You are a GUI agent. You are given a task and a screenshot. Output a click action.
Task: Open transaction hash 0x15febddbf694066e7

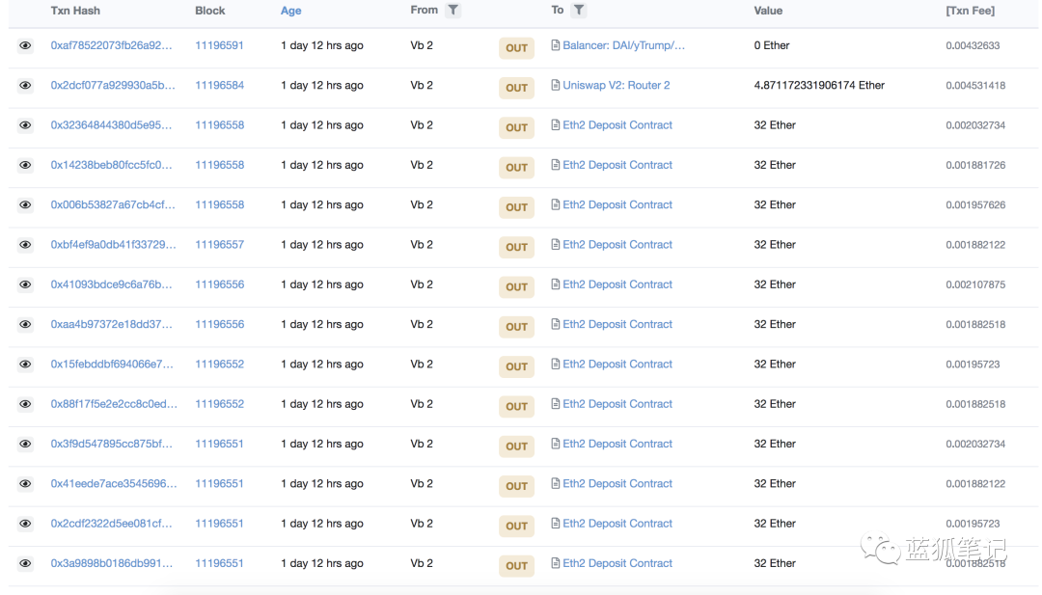tap(112, 365)
